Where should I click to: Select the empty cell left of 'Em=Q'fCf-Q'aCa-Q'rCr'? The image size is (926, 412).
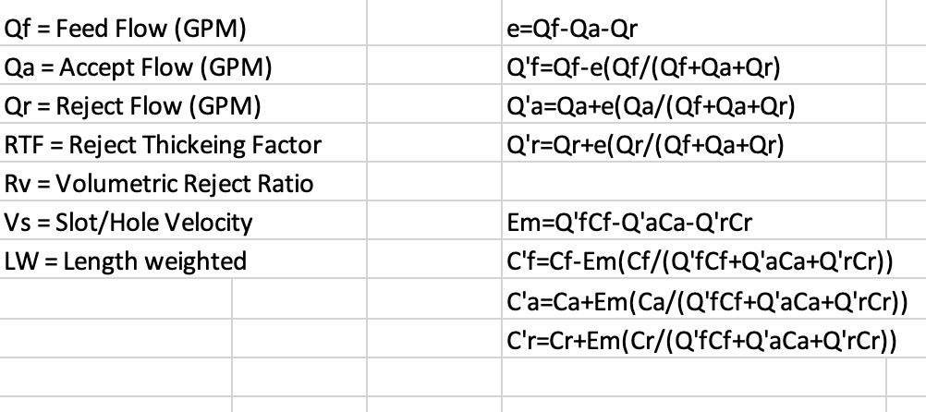click(434, 223)
